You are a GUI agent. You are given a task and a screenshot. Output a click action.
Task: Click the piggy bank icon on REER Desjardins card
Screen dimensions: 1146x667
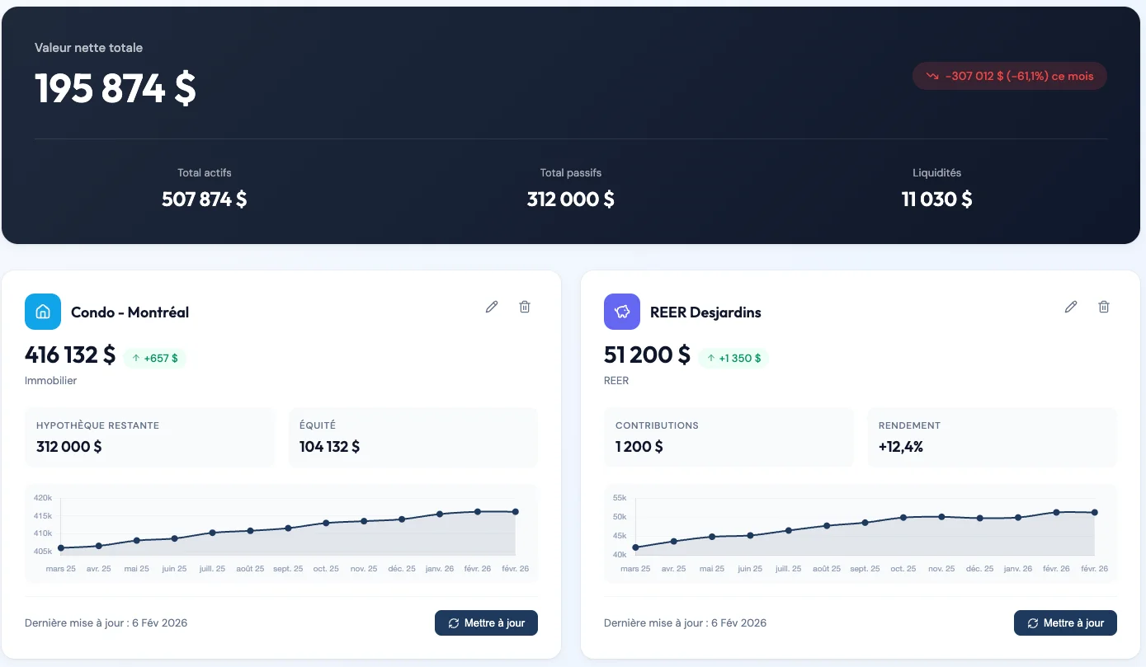click(622, 312)
